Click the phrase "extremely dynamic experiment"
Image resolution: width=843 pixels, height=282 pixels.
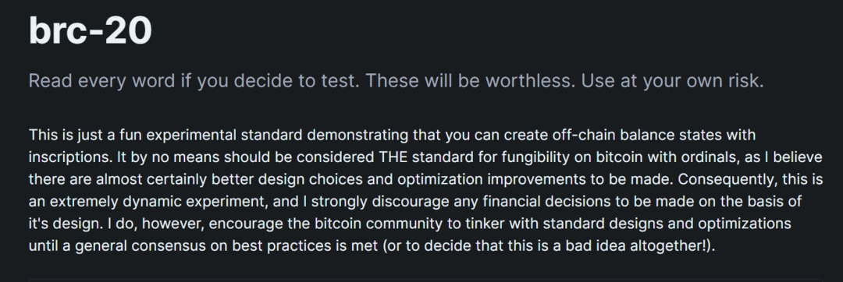coord(158,202)
